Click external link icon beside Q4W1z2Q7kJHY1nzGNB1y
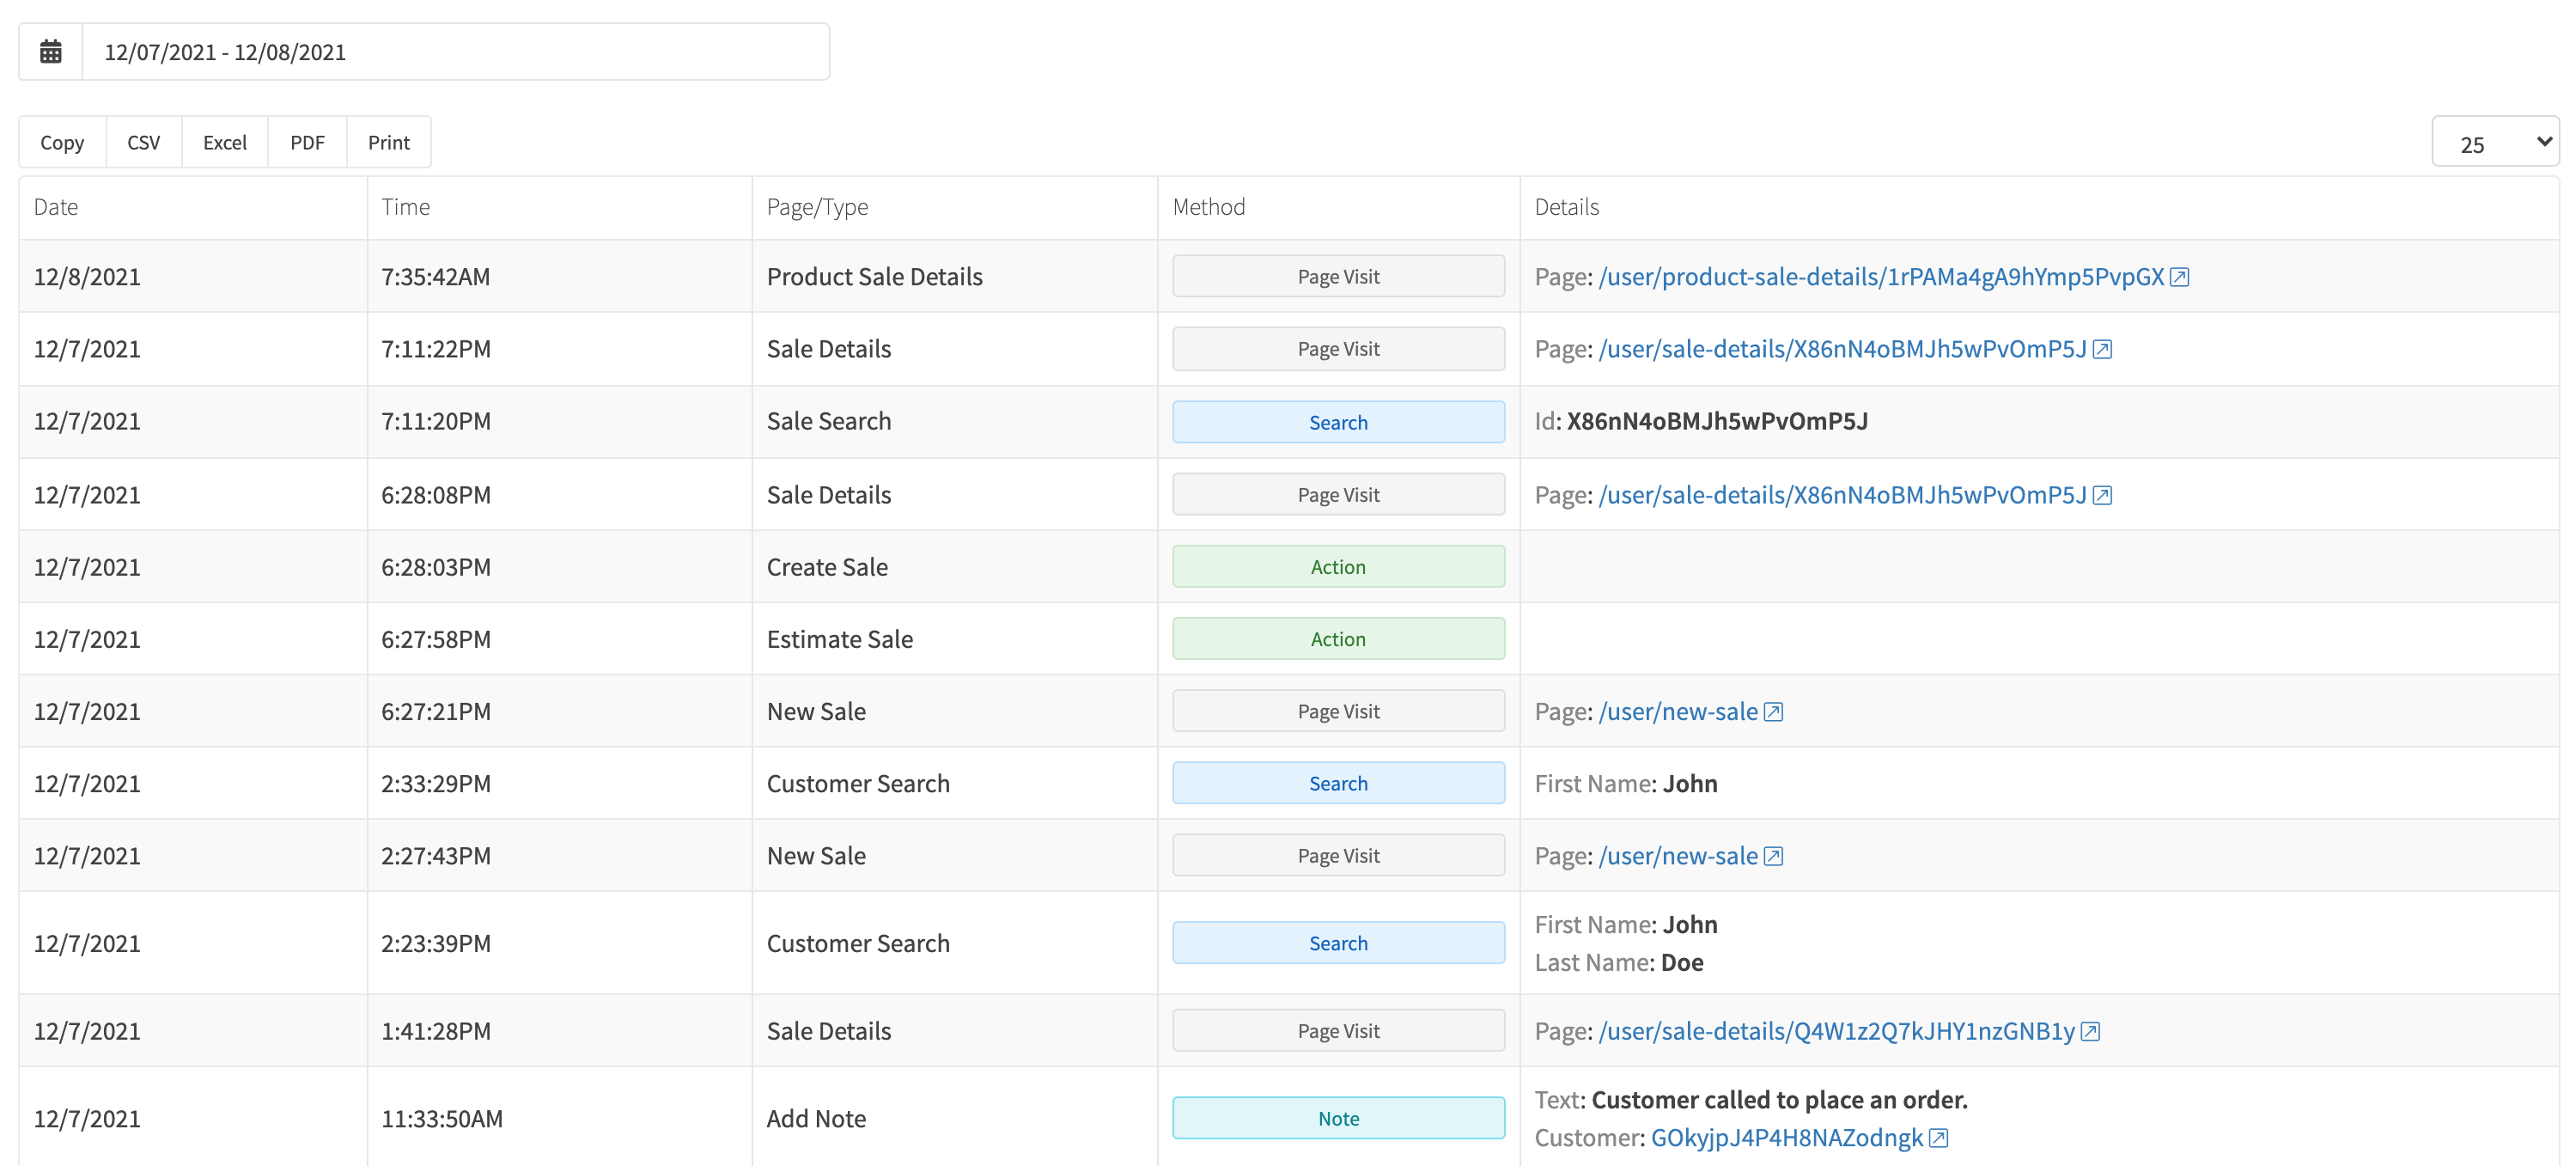 point(2091,1031)
